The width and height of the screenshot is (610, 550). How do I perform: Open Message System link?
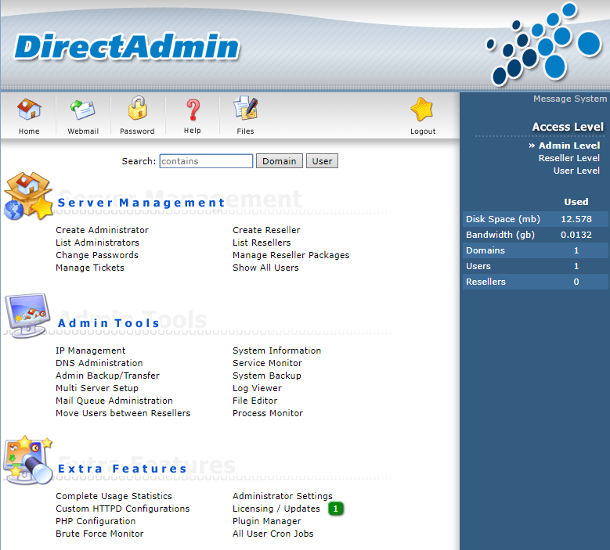pyautogui.click(x=570, y=99)
